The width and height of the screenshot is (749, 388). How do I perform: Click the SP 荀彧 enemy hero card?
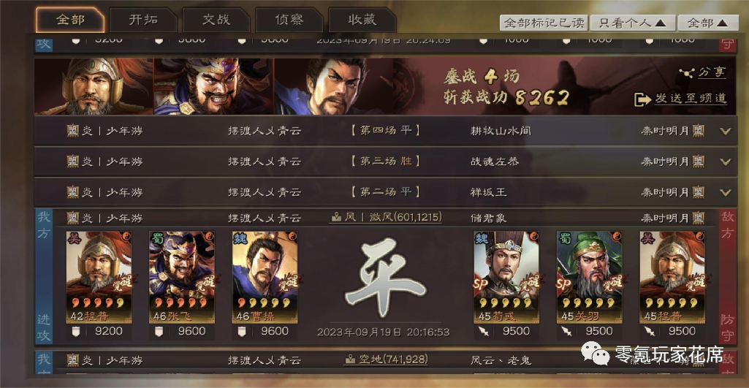[x=506, y=277]
